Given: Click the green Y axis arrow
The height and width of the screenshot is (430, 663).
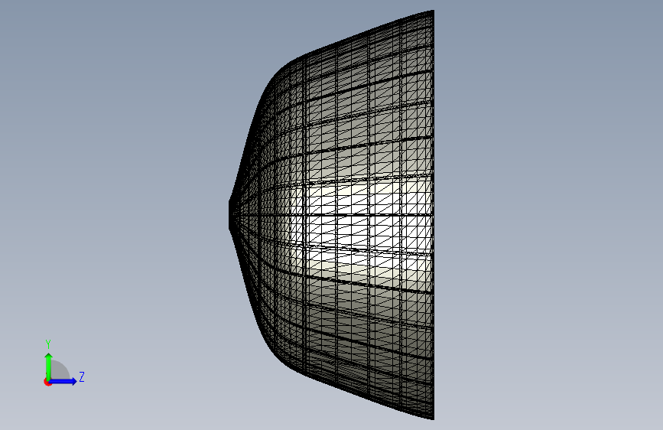Looking at the screenshot, I should (x=49, y=367).
